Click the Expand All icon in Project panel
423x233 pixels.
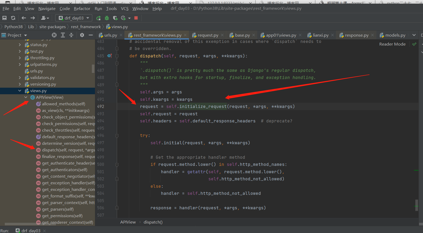pyautogui.click(x=63, y=35)
